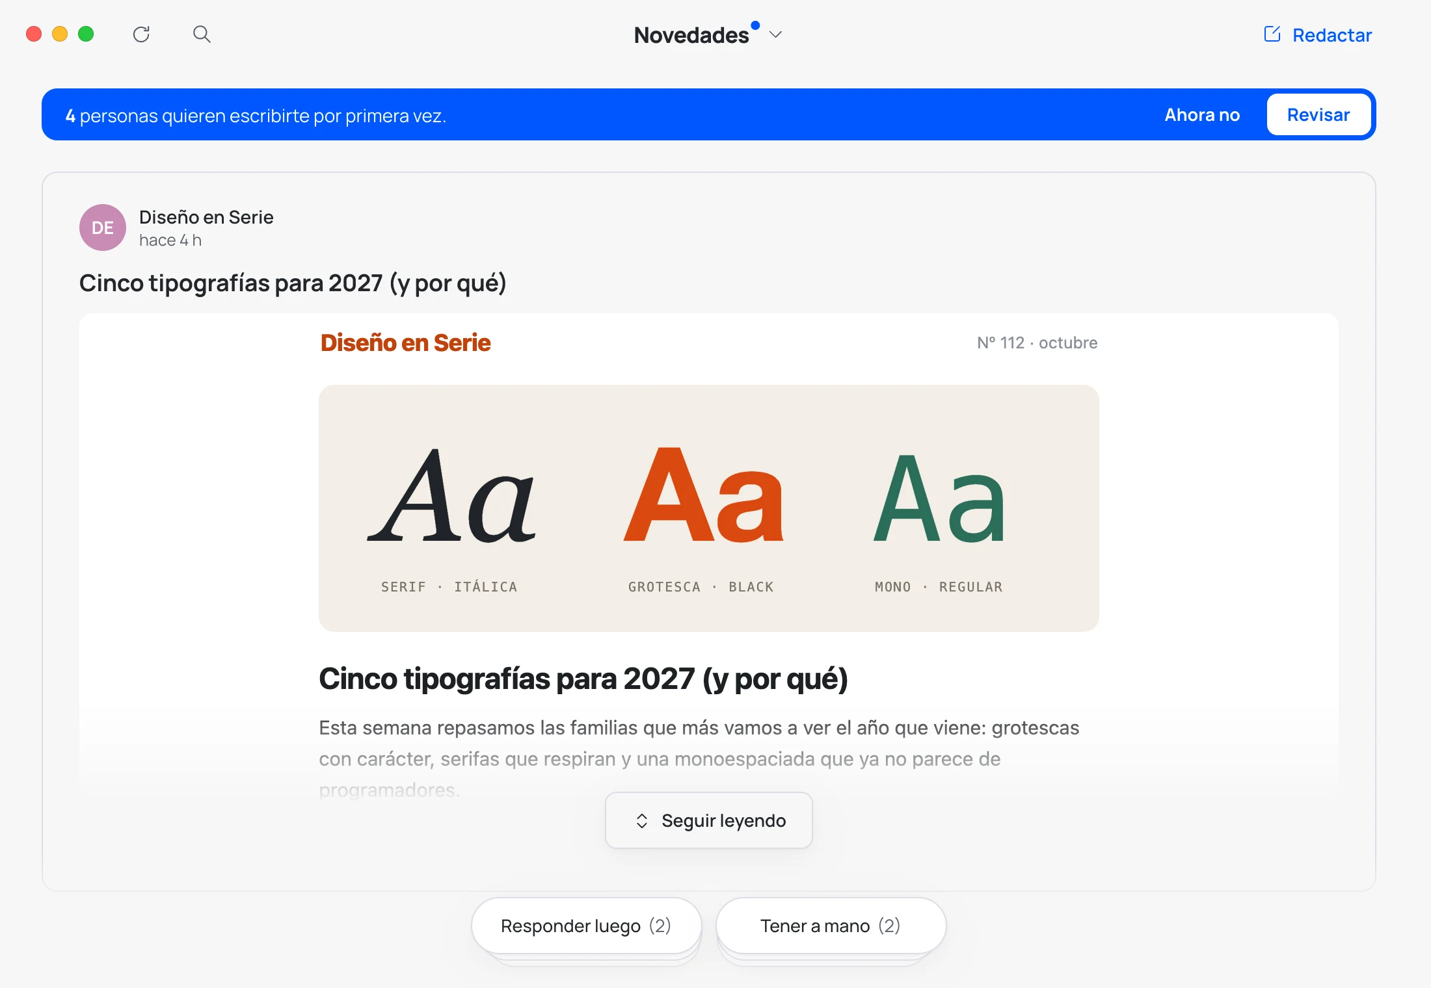Viewport: 1431px width, 988px height.
Task: Click the bold newsletter headline Cinco tipografías
Action: (583, 679)
